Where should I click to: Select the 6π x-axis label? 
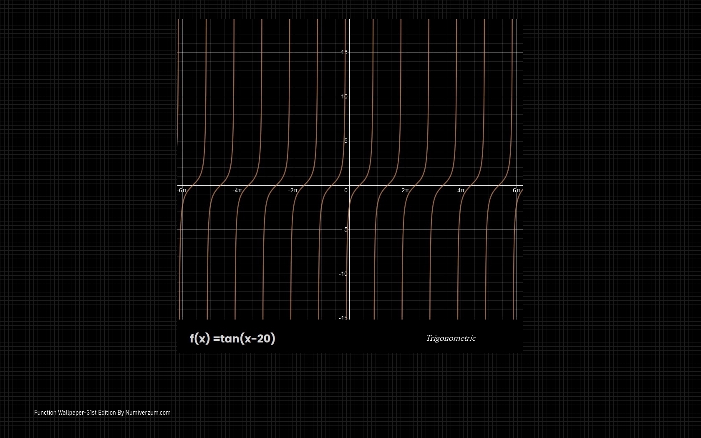(516, 191)
